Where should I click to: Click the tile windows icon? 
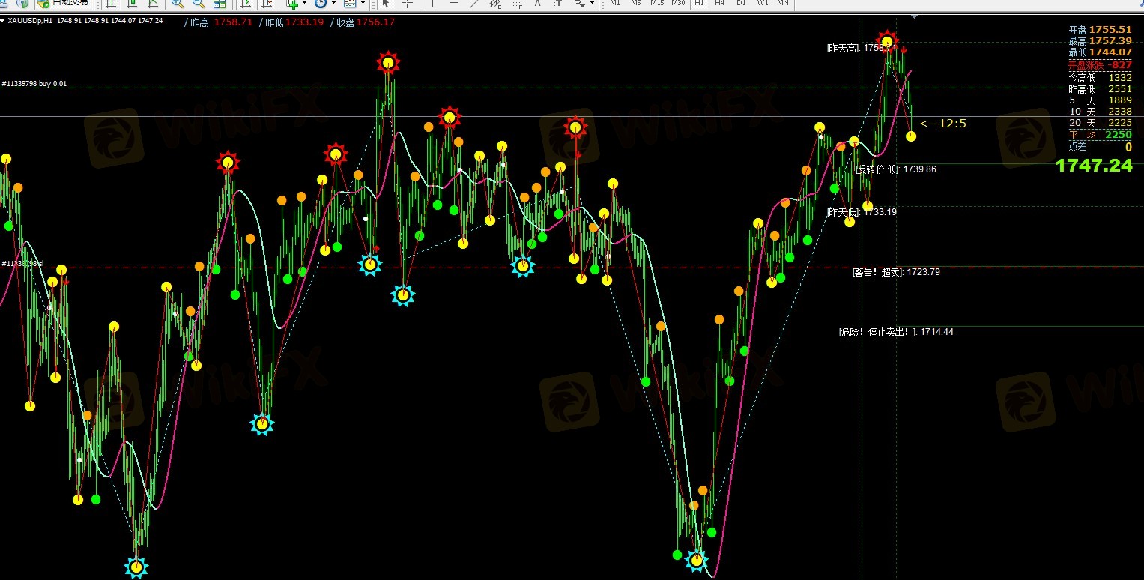220,4
